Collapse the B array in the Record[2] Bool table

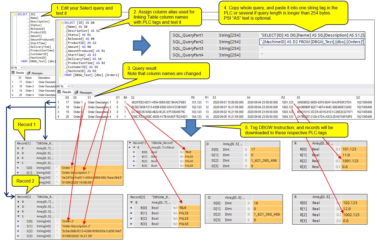(132, 202)
